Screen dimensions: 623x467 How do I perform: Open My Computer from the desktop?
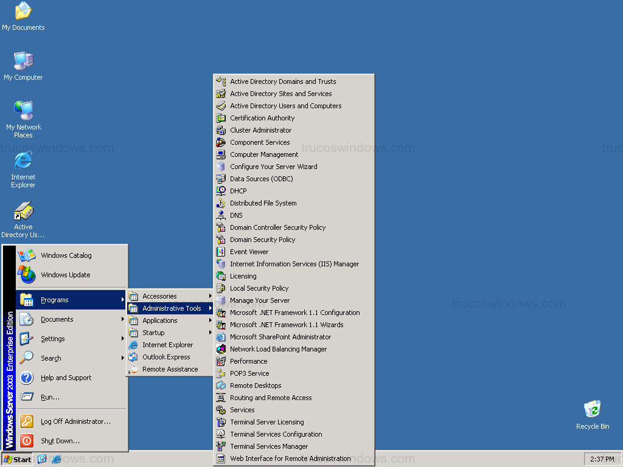pos(23,61)
